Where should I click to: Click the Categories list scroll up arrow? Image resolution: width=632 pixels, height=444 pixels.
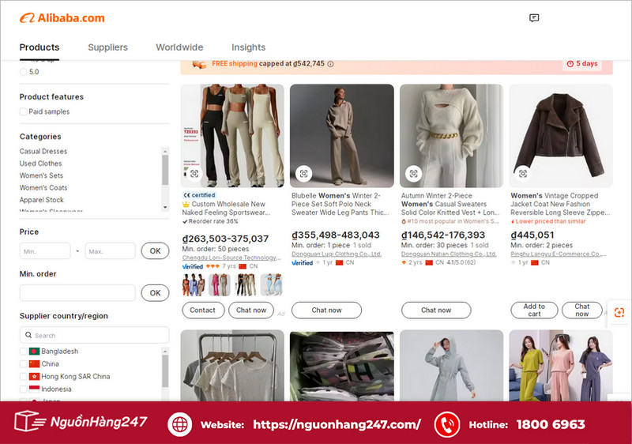point(165,151)
